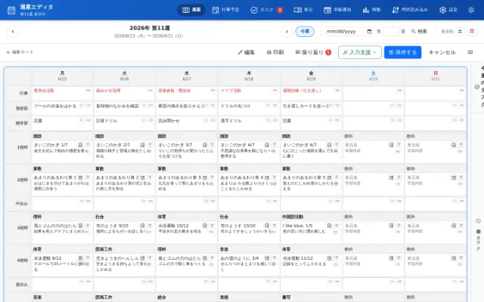The width and height of the screenshot is (484, 302).
Task: Expand the 入力支援 dropdown
Action: (360, 52)
